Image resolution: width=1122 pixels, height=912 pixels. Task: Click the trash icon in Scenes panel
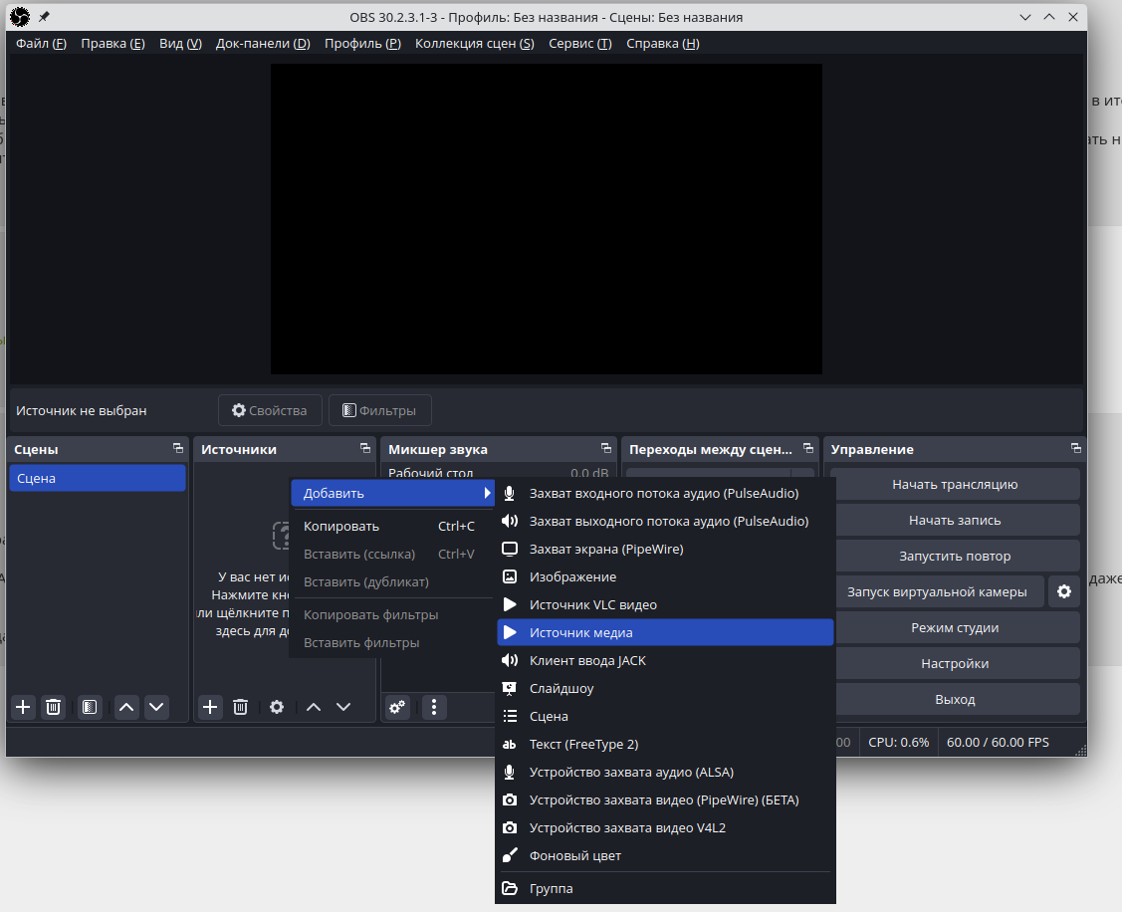54,707
